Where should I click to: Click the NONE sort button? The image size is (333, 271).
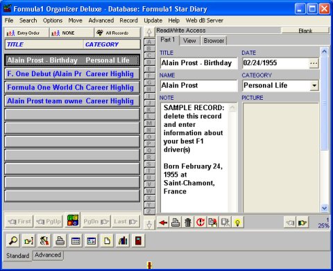coord(72,33)
